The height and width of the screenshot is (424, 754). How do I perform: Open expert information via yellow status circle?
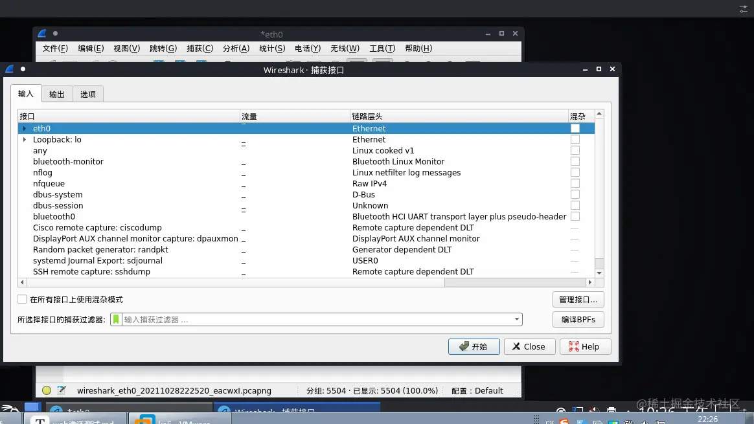(47, 390)
